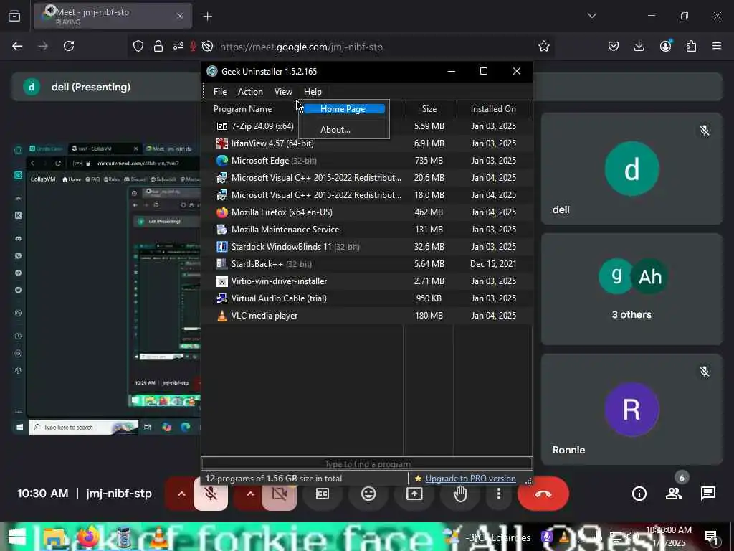Select the StartIsBack++ icon

tap(222, 264)
